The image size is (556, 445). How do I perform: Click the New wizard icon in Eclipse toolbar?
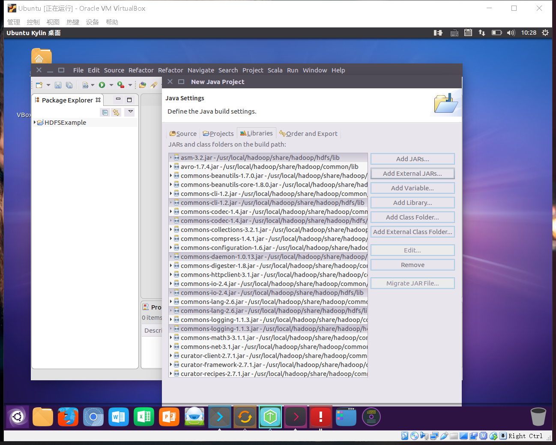click(39, 85)
